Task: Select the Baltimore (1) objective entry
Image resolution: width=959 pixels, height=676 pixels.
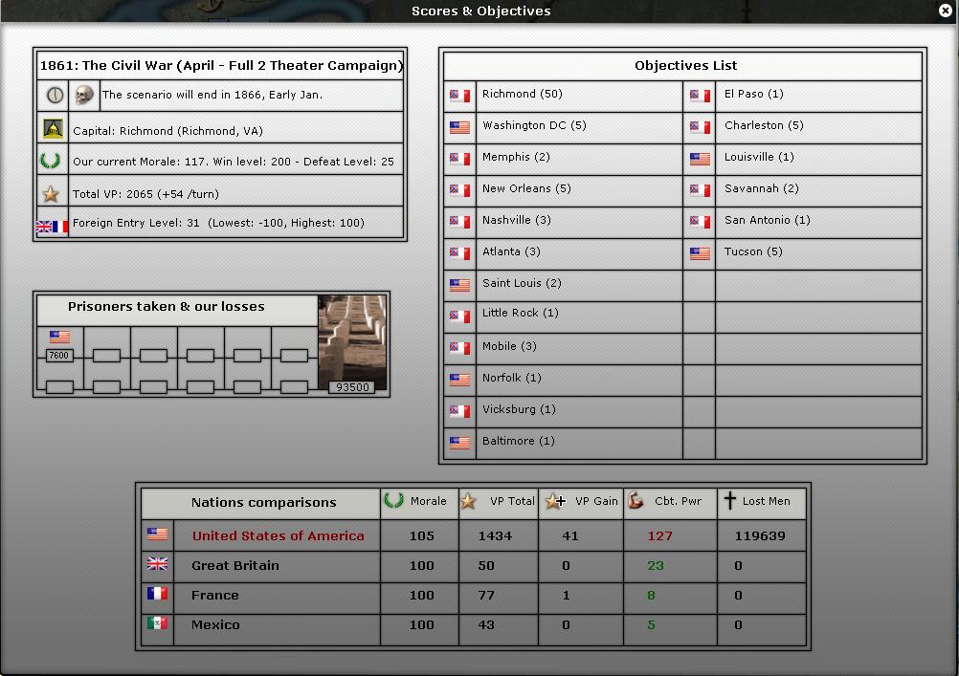Action: 518,441
